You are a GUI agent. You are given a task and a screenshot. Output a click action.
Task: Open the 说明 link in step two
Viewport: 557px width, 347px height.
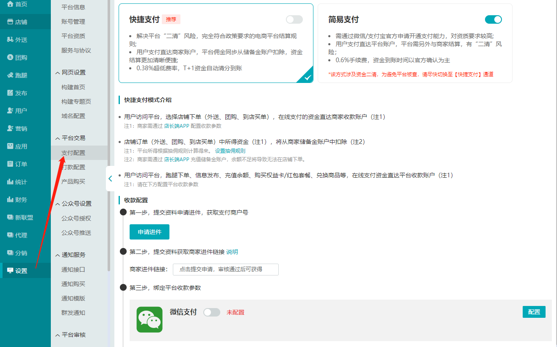click(232, 252)
